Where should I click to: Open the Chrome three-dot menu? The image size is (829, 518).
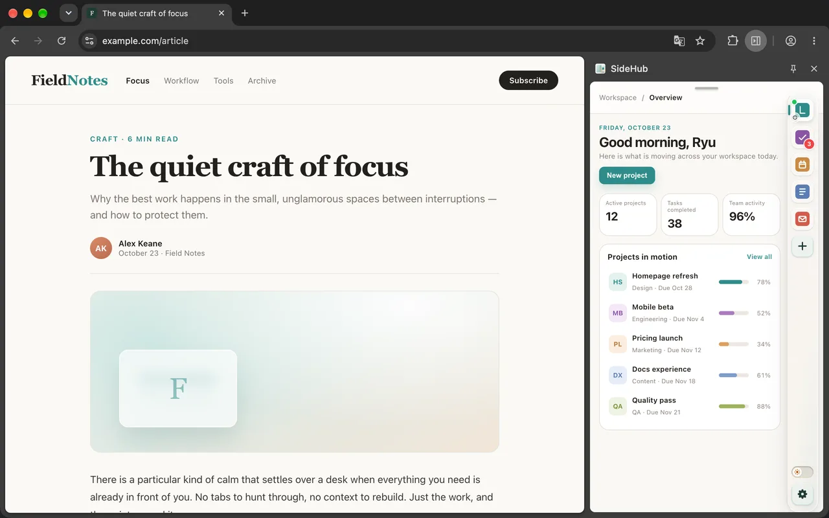click(814, 41)
